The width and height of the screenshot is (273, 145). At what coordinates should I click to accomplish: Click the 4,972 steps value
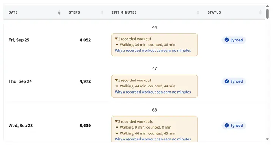click(x=85, y=81)
